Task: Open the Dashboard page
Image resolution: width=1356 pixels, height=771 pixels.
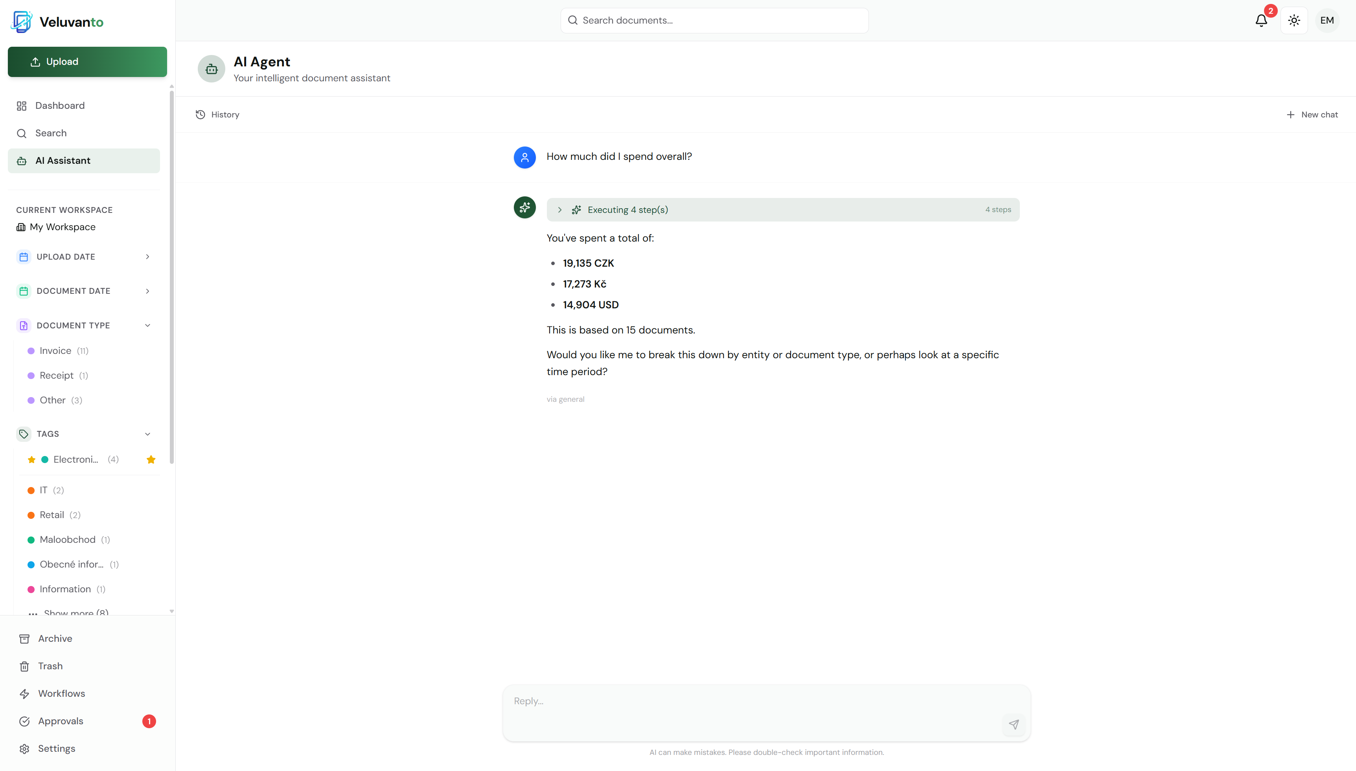Action: [x=84, y=106]
